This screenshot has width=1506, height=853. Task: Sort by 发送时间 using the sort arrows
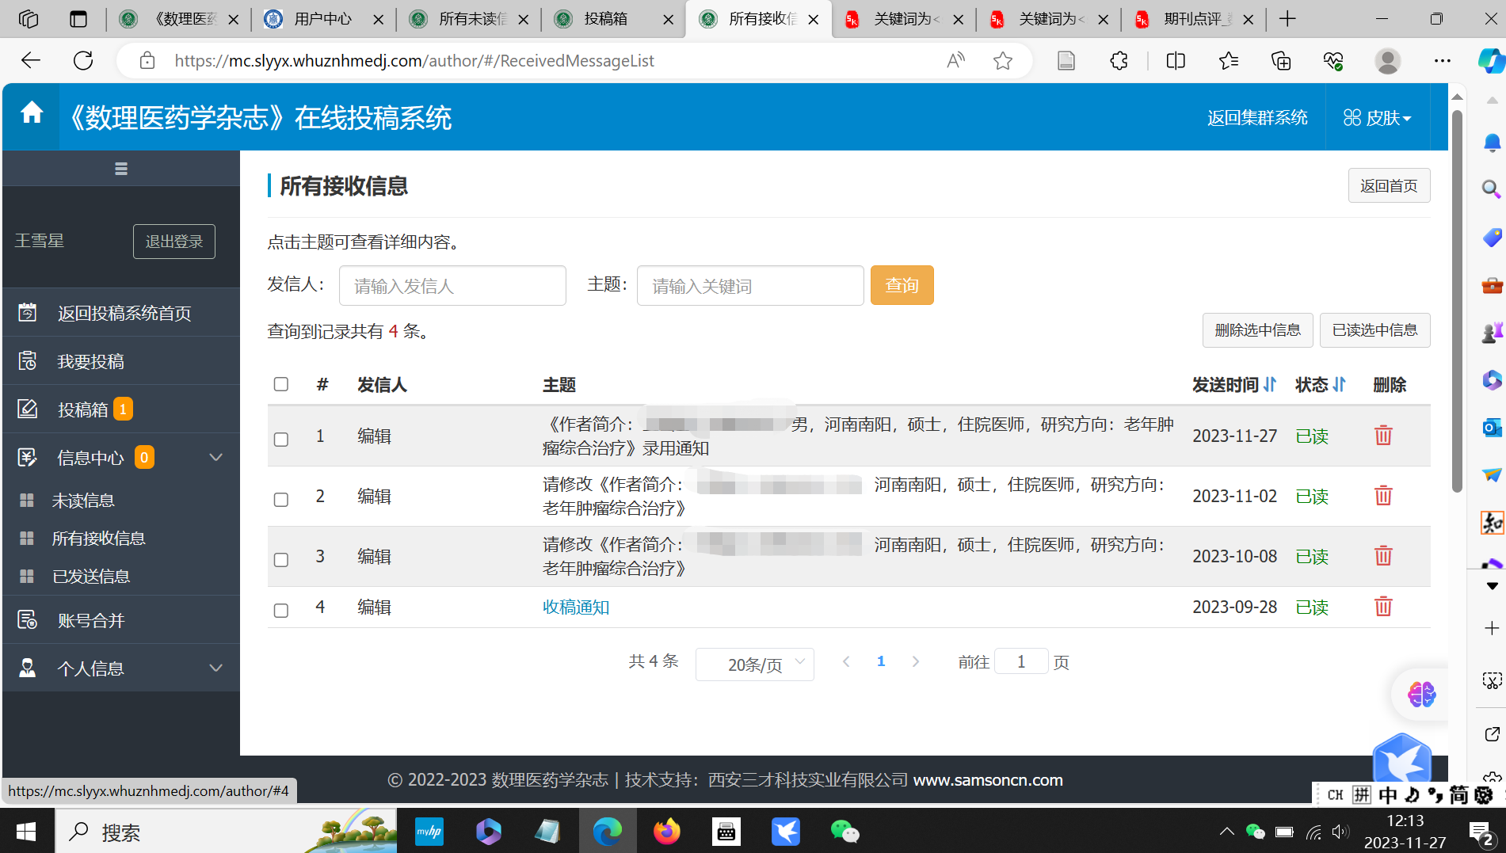[x=1270, y=384]
